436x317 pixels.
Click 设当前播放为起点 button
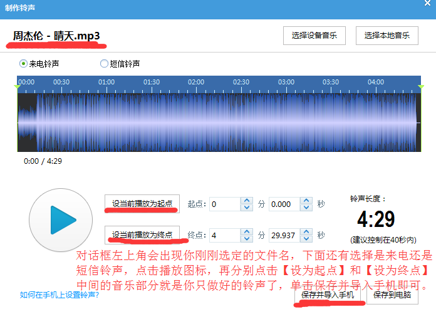[x=142, y=203]
